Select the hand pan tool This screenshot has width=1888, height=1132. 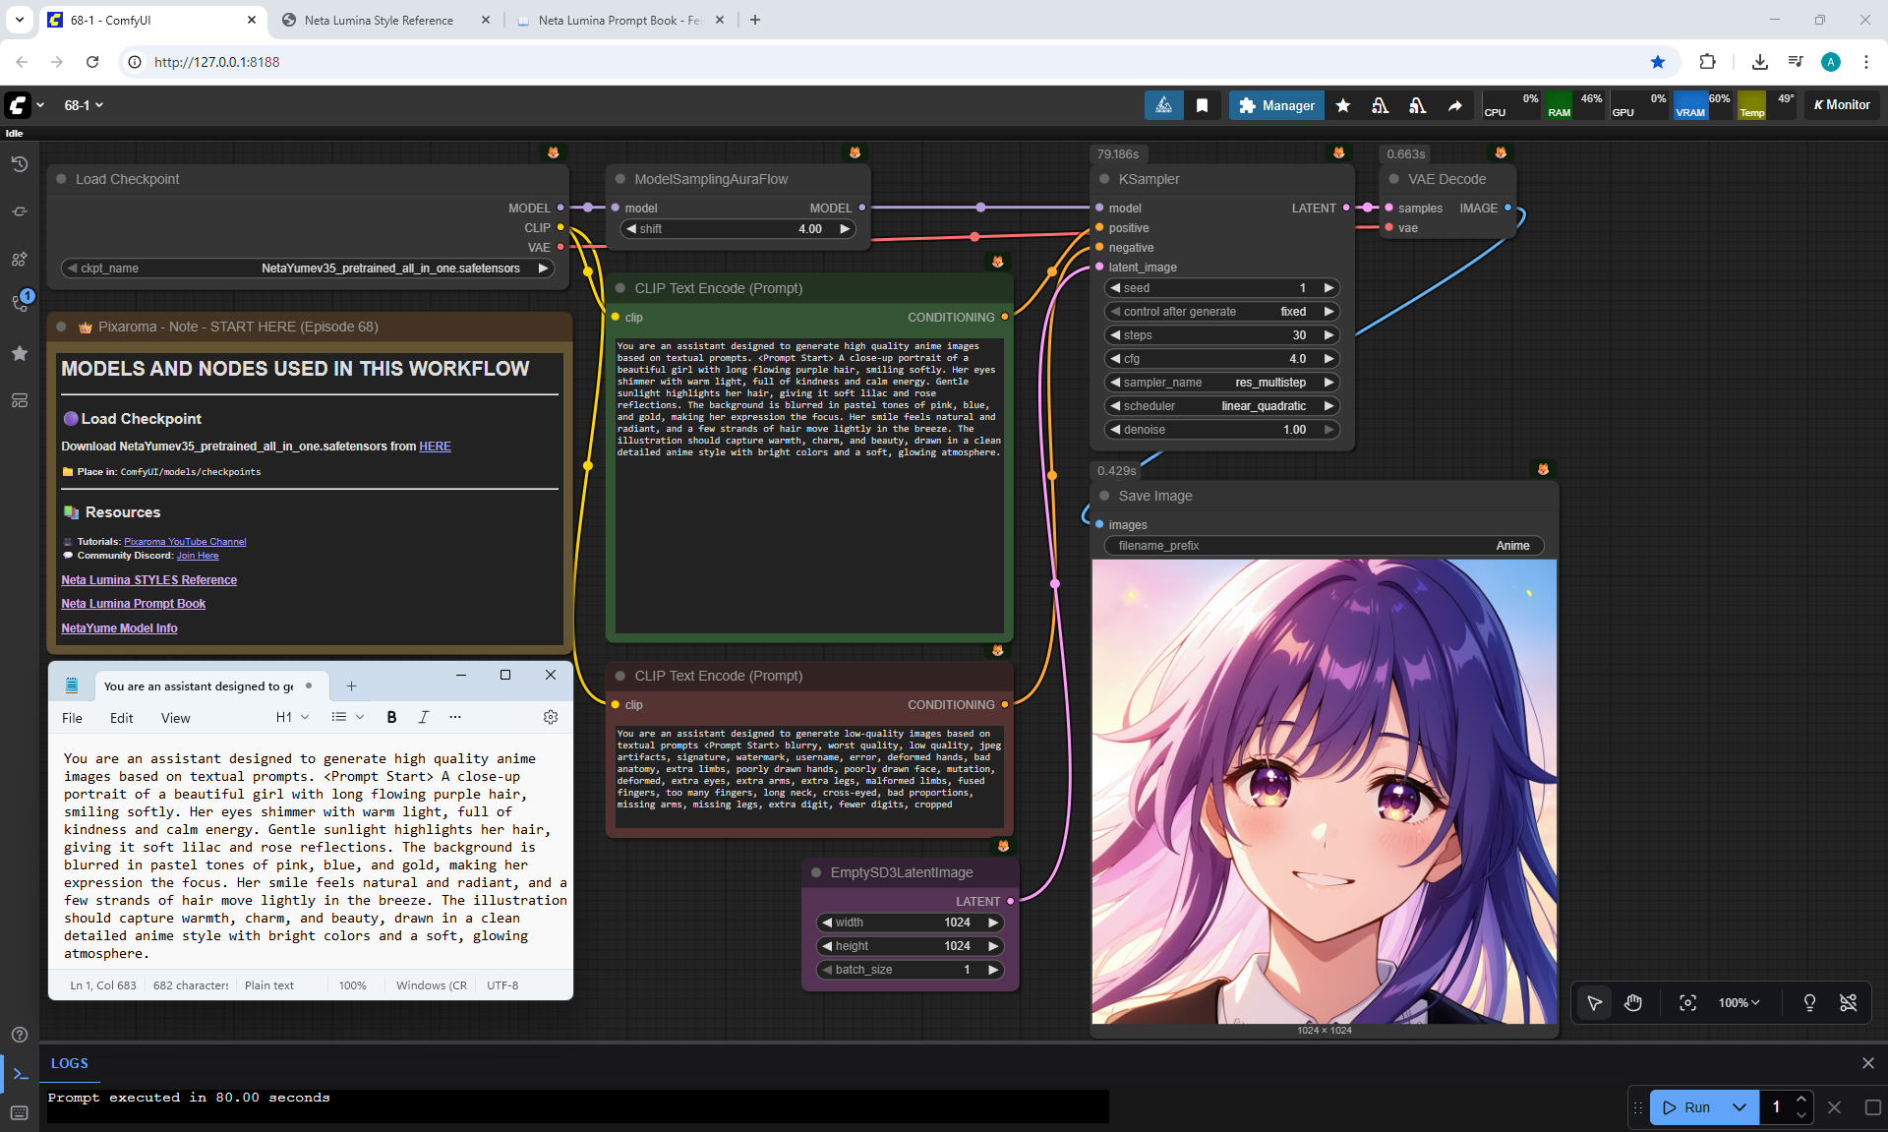coord(1633,1002)
